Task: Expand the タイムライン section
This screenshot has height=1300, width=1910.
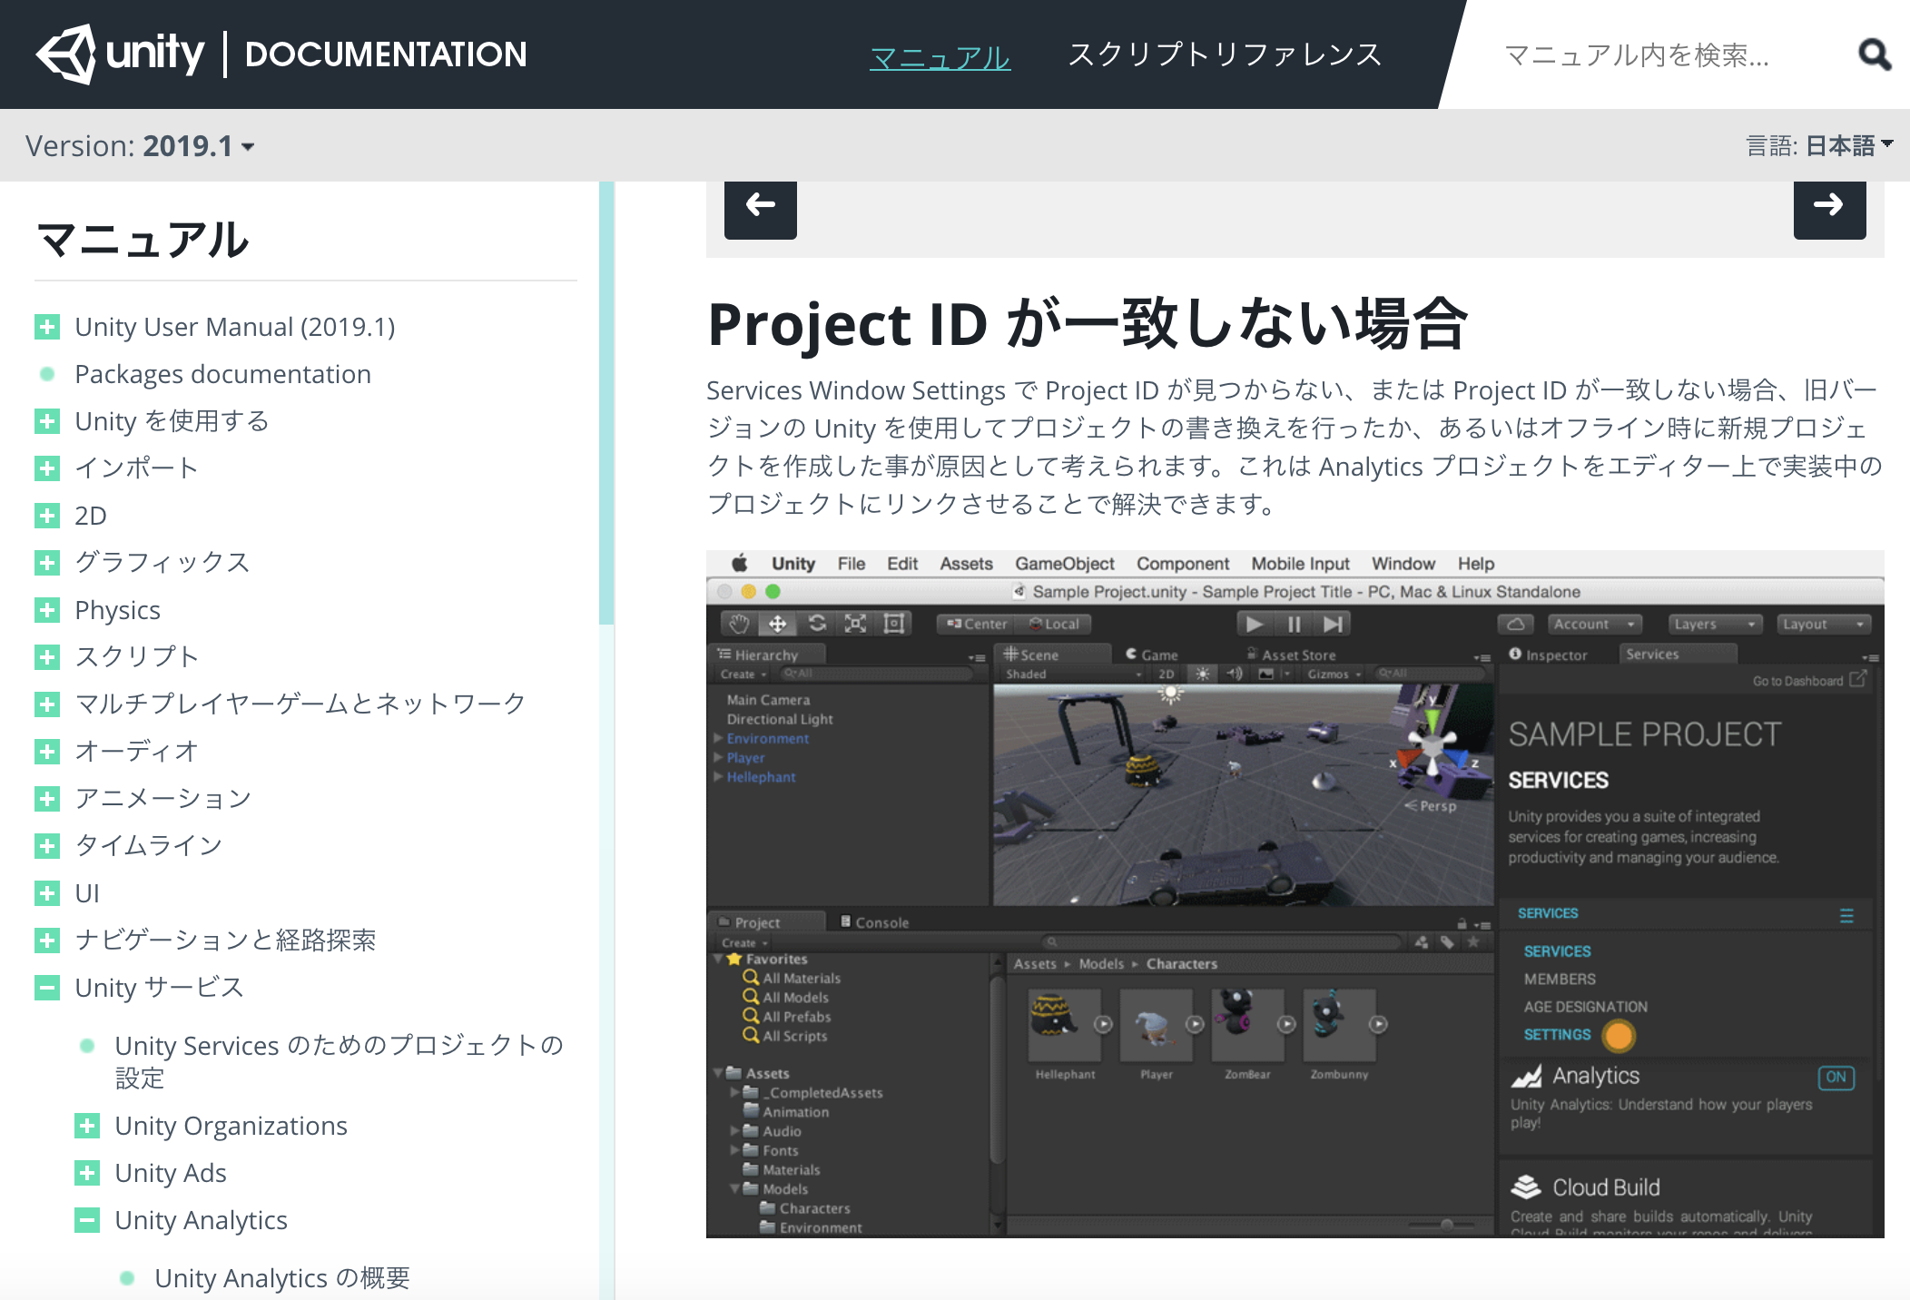Action: point(47,846)
